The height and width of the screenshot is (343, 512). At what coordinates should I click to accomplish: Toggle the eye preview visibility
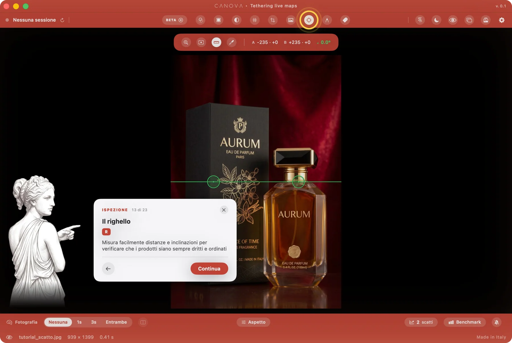click(453, 20)
